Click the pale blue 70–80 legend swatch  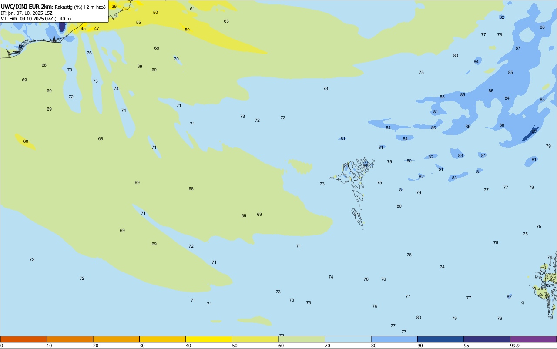point(348,339)
